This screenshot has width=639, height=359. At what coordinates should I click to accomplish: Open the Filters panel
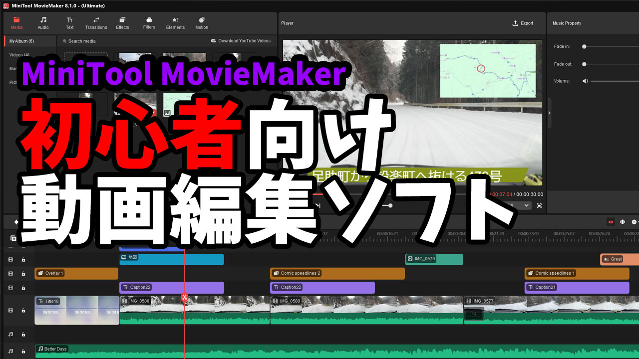tap(149, 23)
